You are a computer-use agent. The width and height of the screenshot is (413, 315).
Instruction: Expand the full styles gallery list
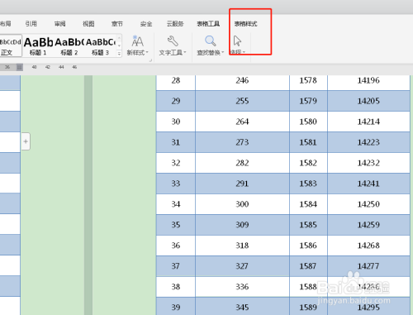119,54
